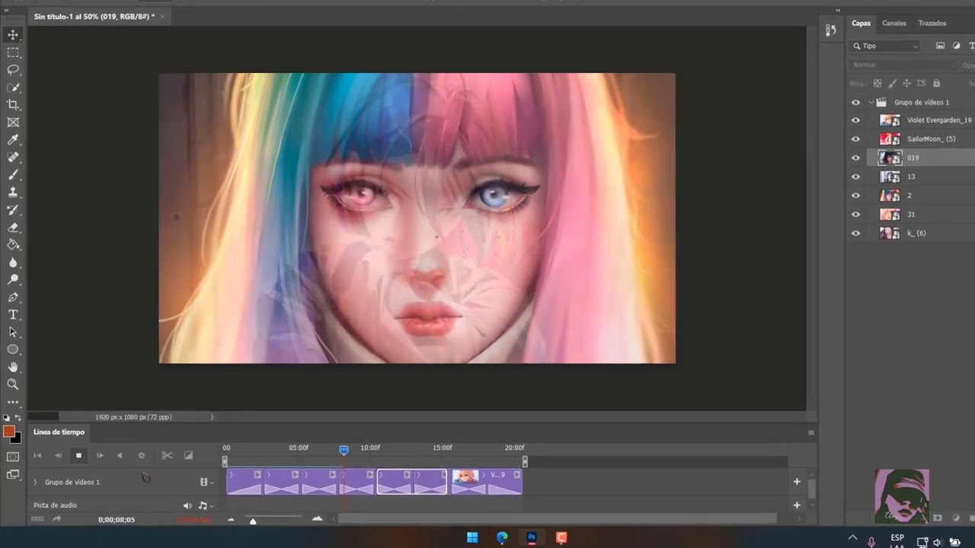
Task: Select the Paint Bucket tool
Action: tap(13, 245)
